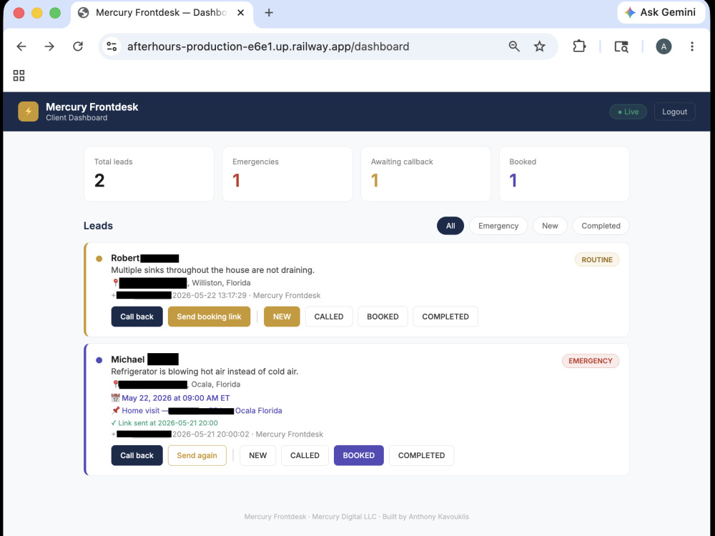Select BOOKED status for Michael
Image resolution: width=715 pixels, height=536 pixels.
358,455
